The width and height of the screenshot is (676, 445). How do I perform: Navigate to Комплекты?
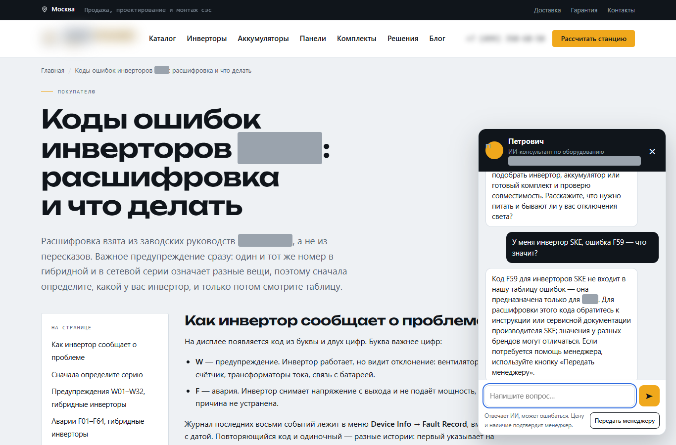coord(357,39)
